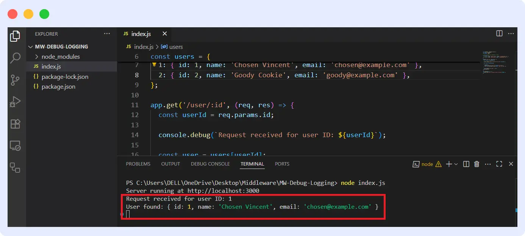Kill the terminal with the trash icon

click(477, 164)
